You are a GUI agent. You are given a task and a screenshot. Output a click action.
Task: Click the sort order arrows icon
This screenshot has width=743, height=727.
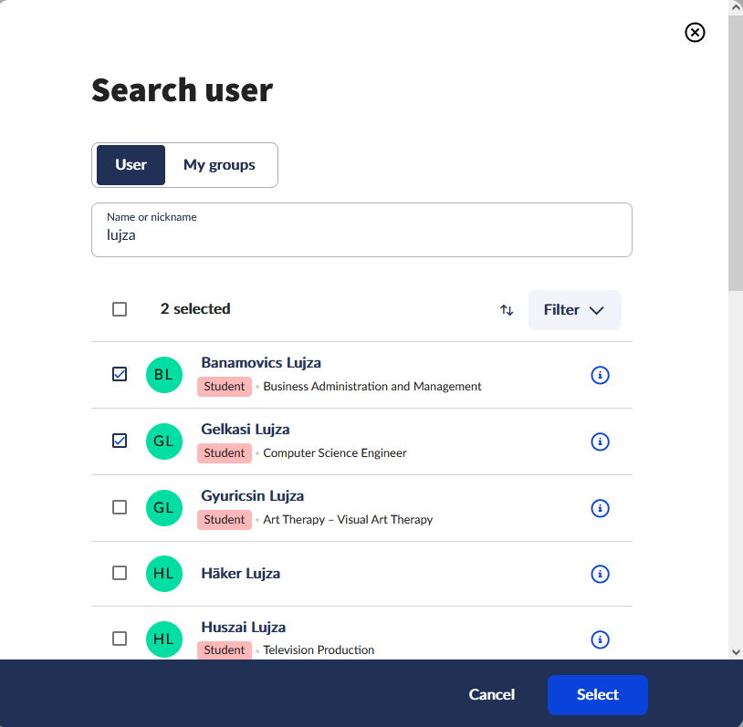point(507,310)
